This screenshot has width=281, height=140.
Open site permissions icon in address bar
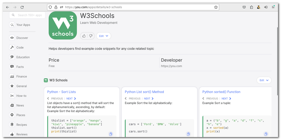tap(62, 7)
